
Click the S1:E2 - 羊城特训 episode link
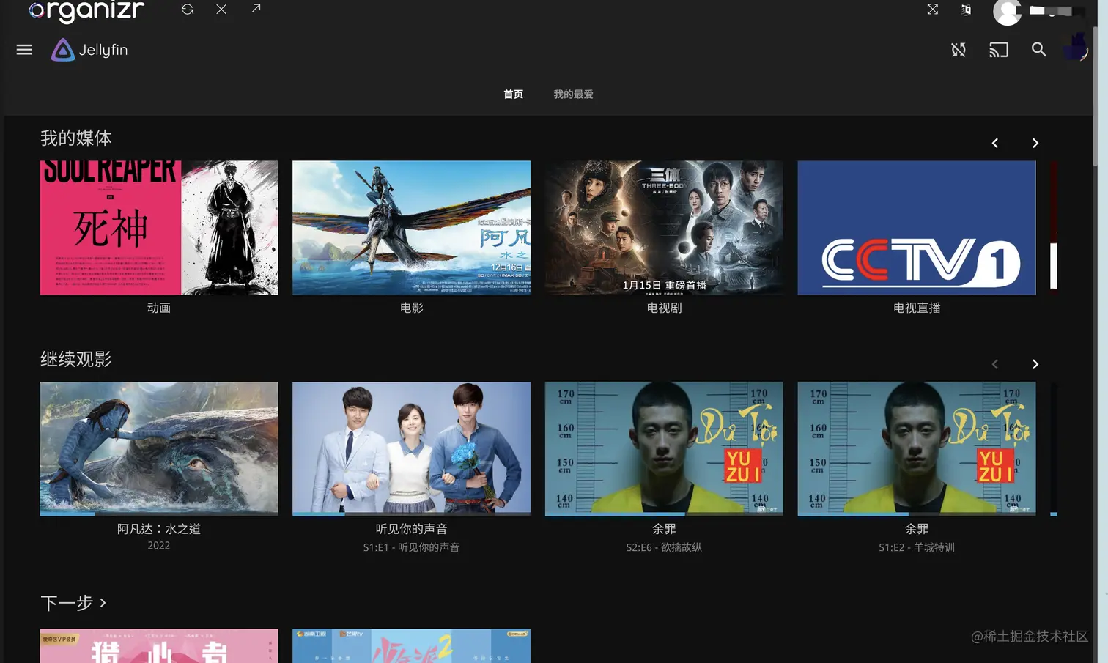point(917,547)
